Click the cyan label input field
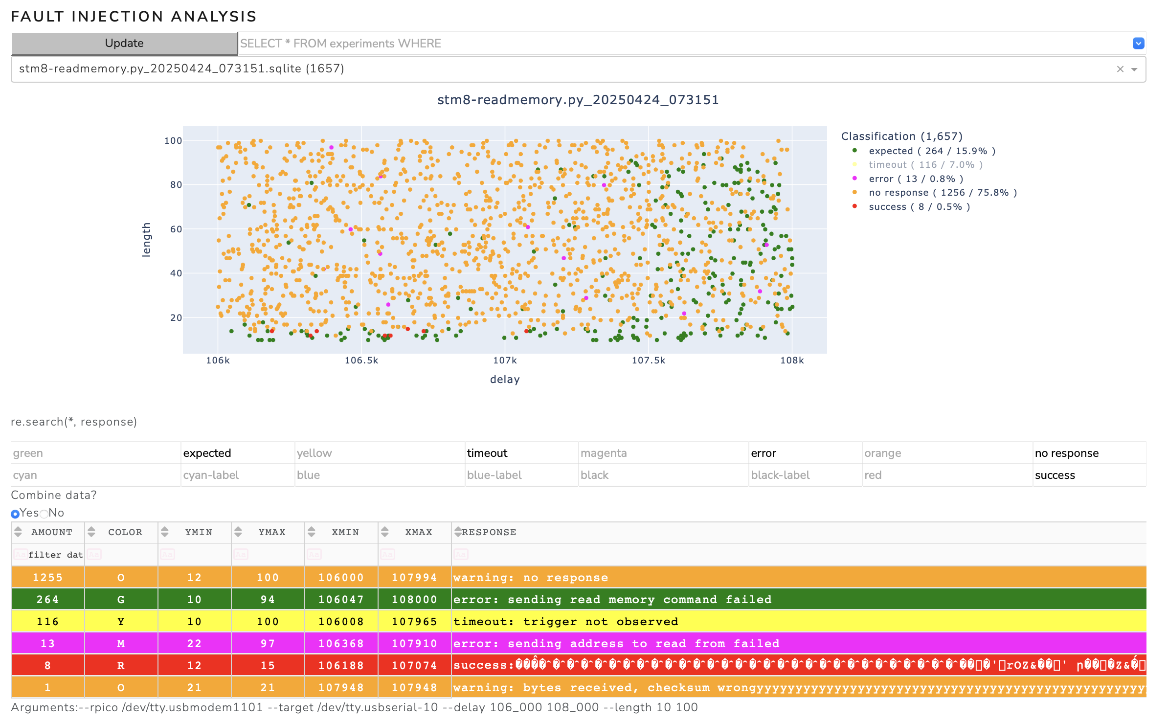Viewport: 1168px width, 722px height. pyautogui.click(x=238, y=475)
